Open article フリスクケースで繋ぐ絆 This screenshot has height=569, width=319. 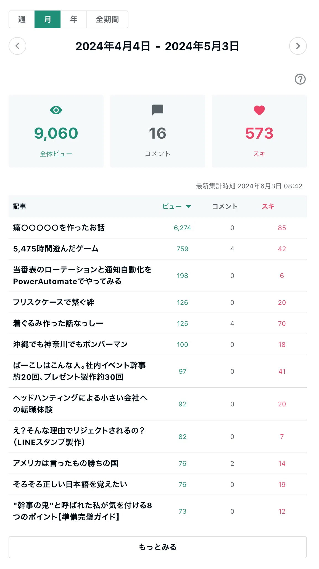pyautogui.click(x=54, y=302)
